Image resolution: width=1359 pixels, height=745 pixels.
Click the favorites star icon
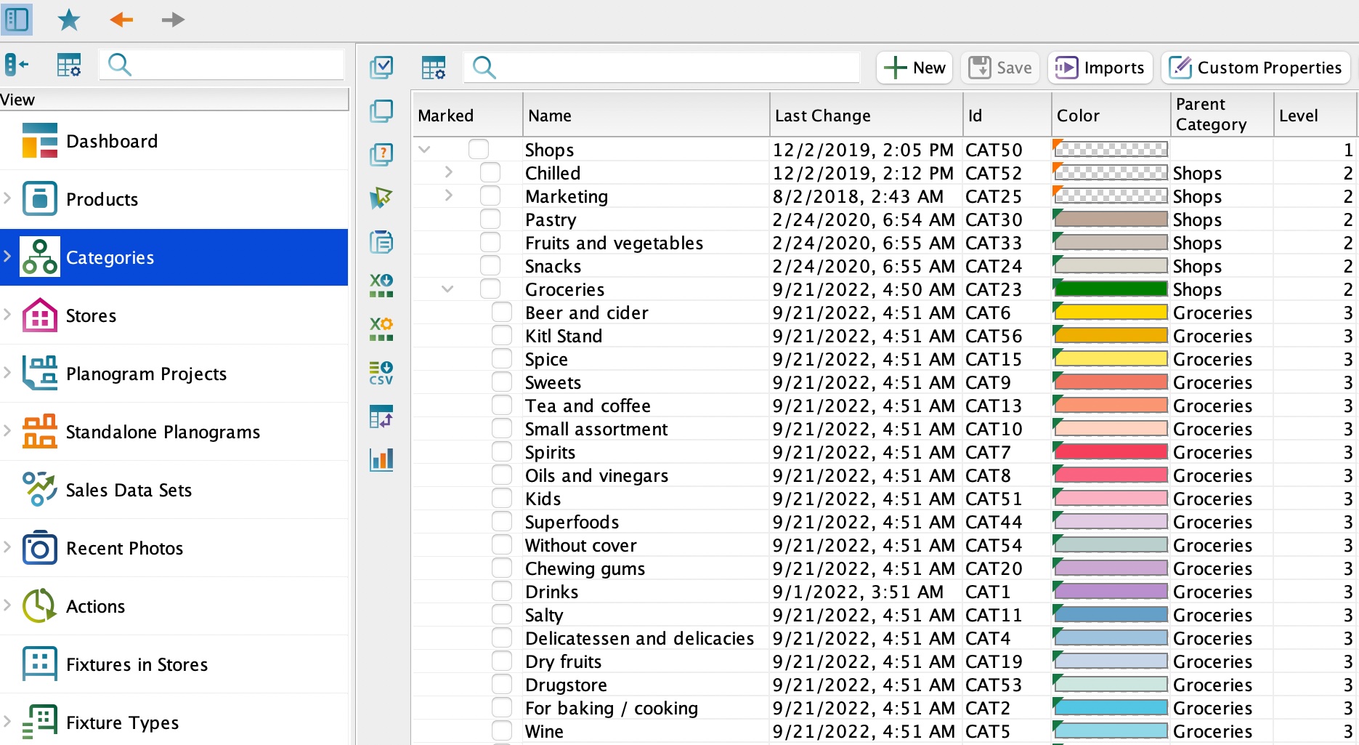click(69, 20)
